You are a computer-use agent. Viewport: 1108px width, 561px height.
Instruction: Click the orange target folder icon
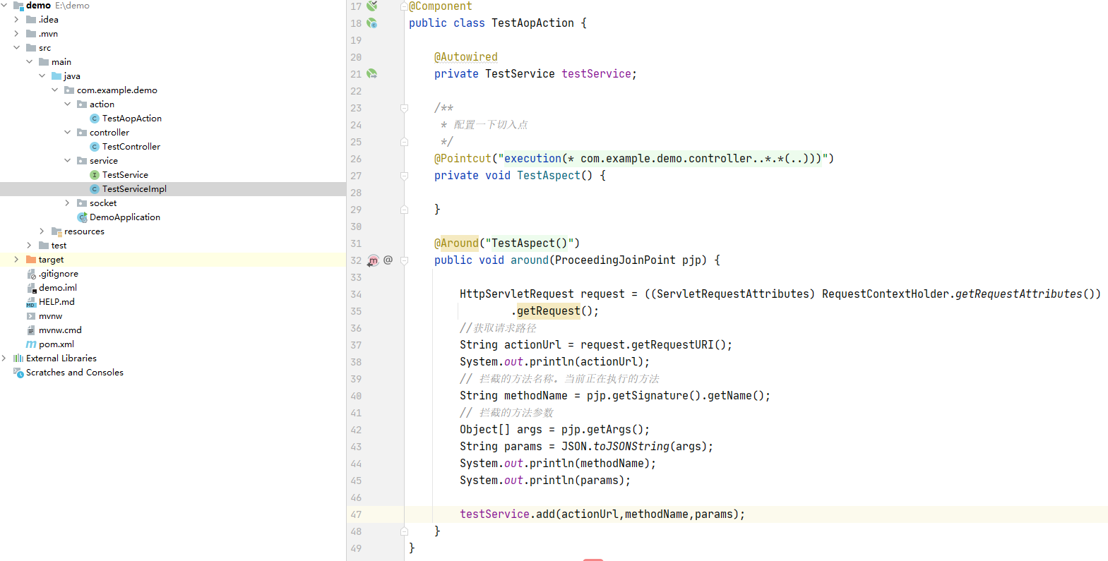(x=31, y=260)
